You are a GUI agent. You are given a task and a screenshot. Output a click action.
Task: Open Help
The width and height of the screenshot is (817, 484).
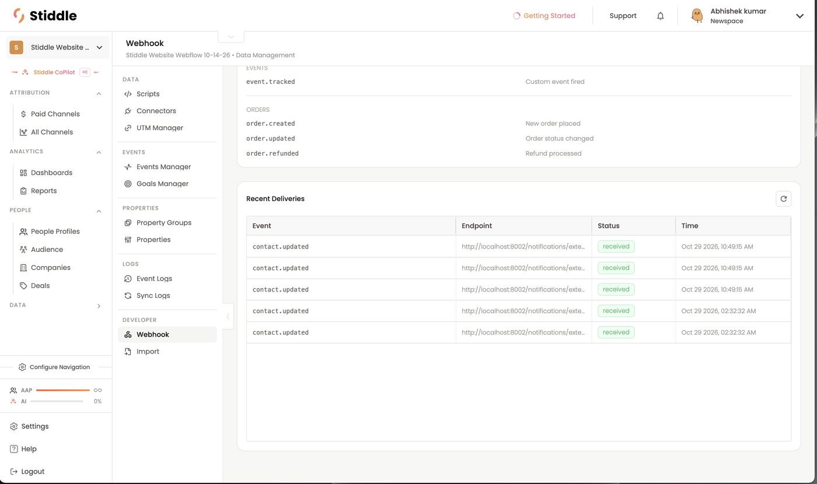(x=23, y=449)
